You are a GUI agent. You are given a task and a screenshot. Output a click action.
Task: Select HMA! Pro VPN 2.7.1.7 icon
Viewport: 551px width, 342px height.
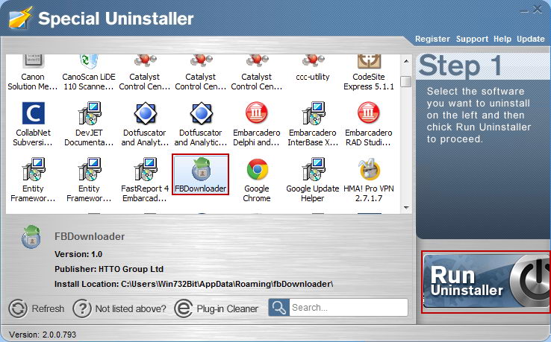[x=369, y=169]
